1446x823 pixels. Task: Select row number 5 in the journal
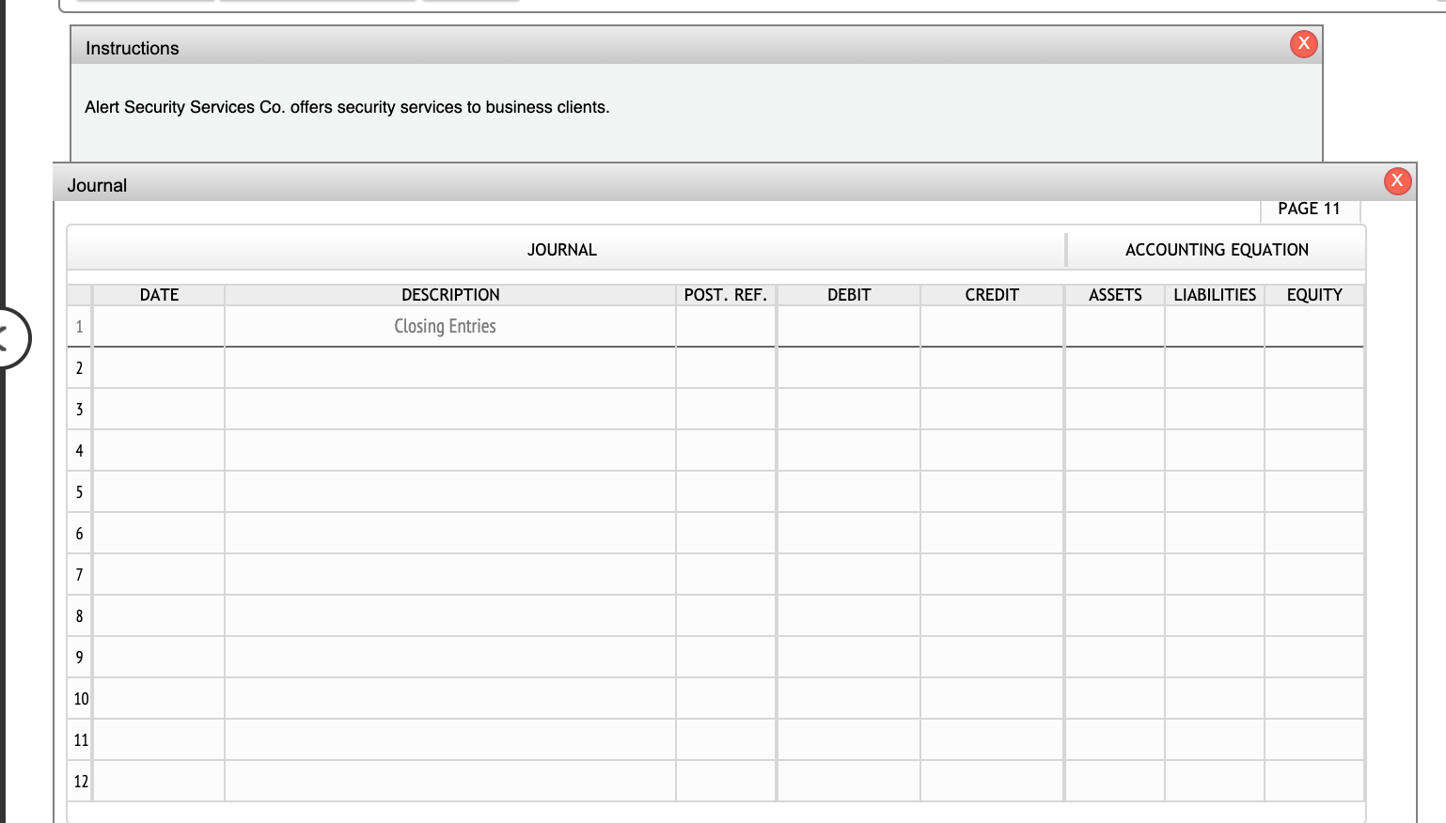(x=79, y=491)
